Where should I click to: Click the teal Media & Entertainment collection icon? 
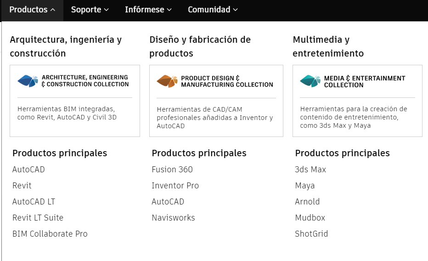pyautogui.click(x=310, y=81)
